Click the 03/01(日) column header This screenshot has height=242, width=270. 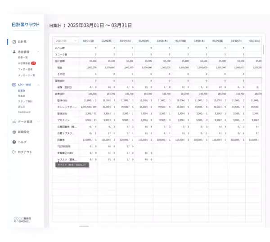[88, 41]
